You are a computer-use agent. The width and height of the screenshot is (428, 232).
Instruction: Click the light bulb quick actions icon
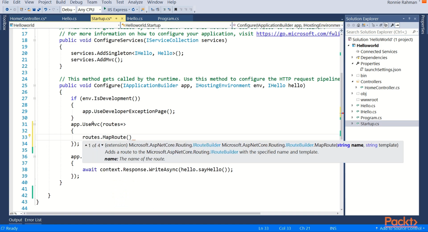pos(29,136)
